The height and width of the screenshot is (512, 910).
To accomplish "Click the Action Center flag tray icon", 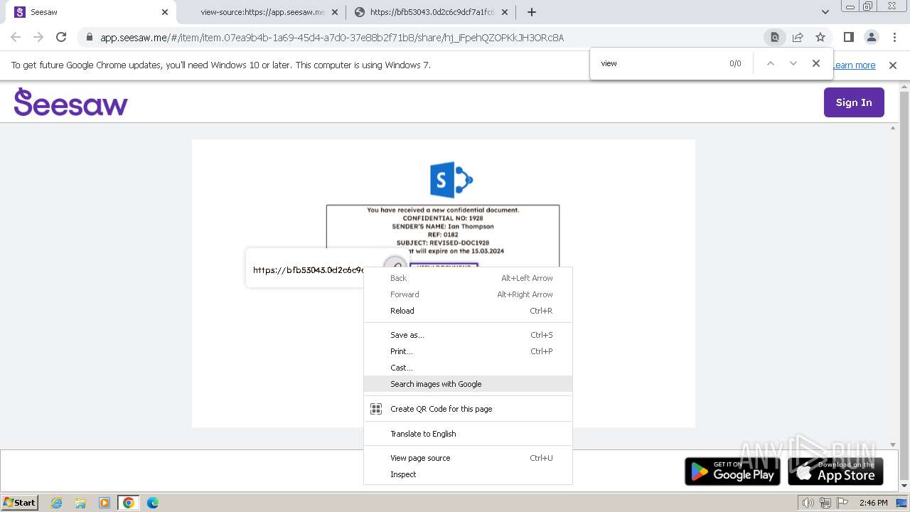I will (x=841, y=503).
